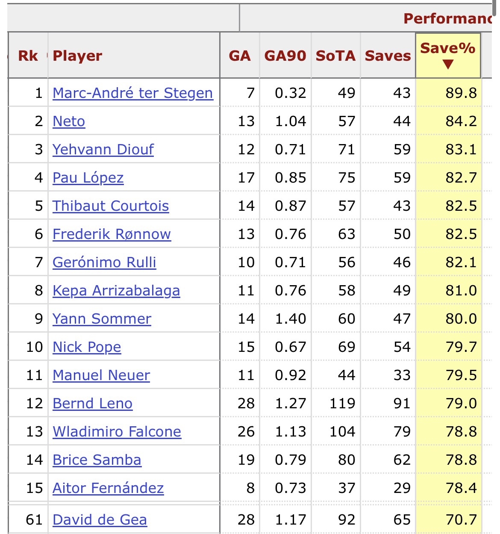Open Marc-André ter Stegen player link
Screen dimensions: 500x534
pyautogui.click(x=132, y=93)
